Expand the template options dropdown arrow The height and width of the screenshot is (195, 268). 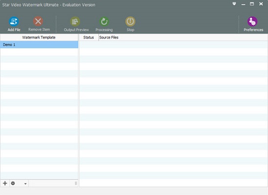[x=25, y=184]
